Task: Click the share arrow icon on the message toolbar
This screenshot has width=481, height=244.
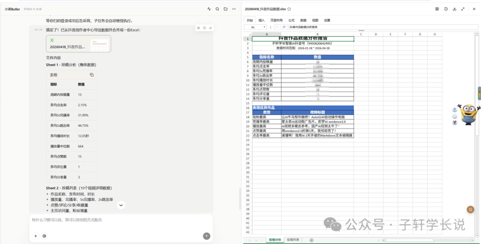Action: coord(210,28)
